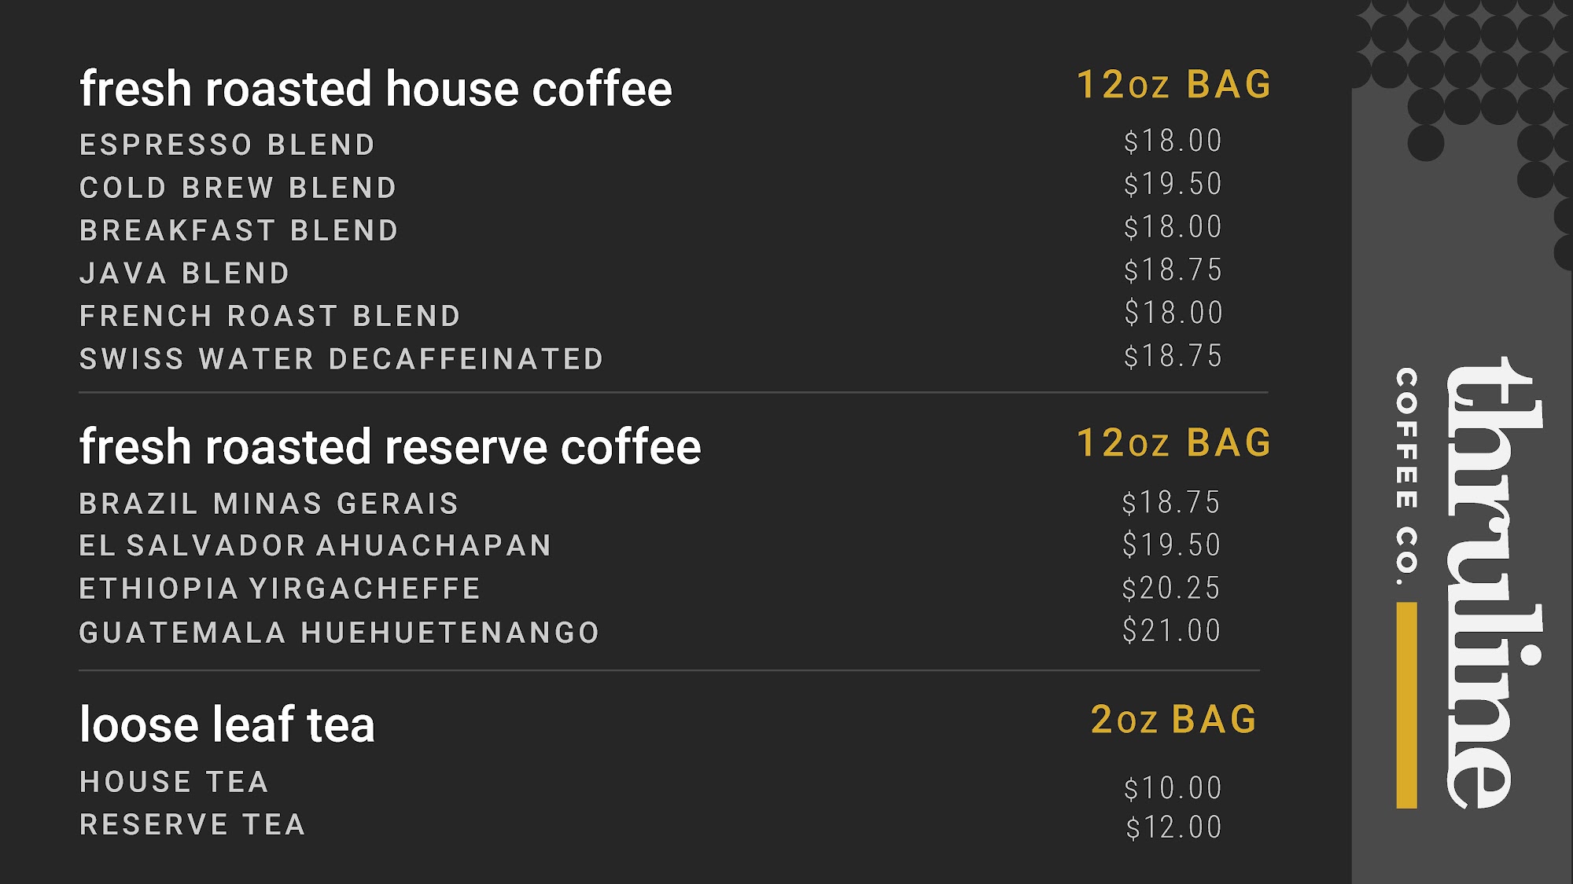Click the French Roast Blend item
This screenshot has width=1573, height=884.
coord(270,316)
